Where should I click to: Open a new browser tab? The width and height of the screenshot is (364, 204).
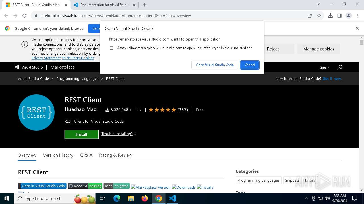point(145,5)
